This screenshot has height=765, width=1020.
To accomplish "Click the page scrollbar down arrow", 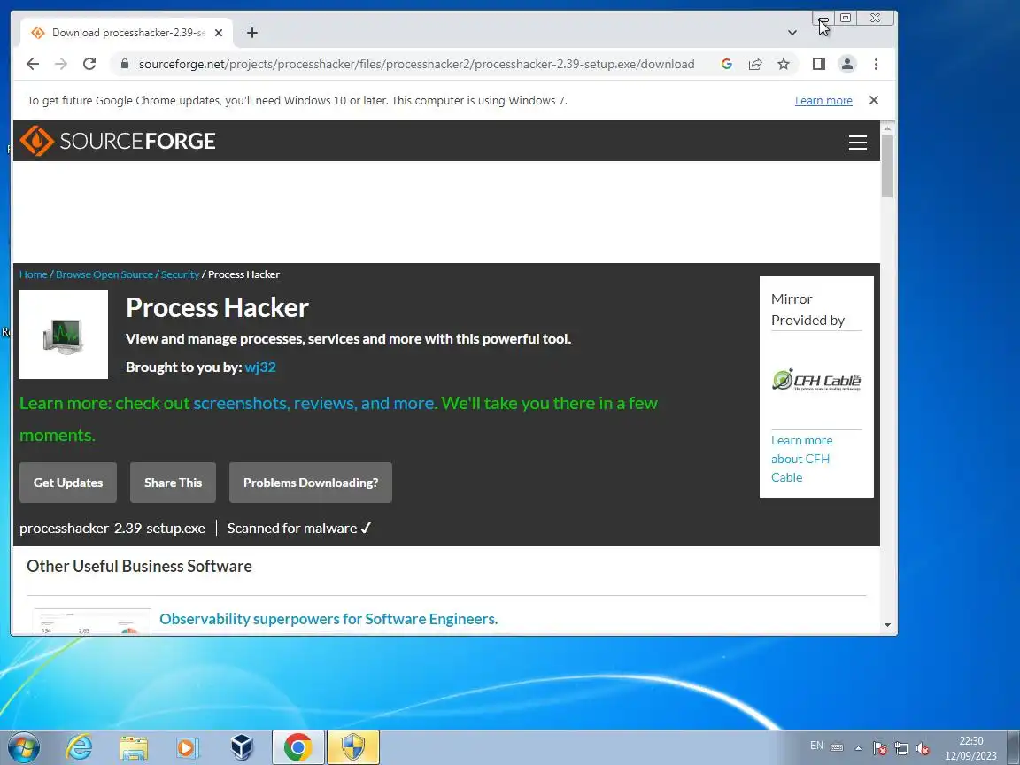I will (x=887, y=625).
